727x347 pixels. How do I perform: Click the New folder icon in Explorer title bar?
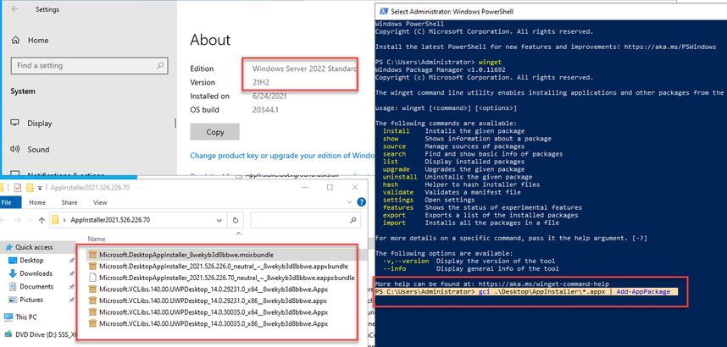(30, 188)
